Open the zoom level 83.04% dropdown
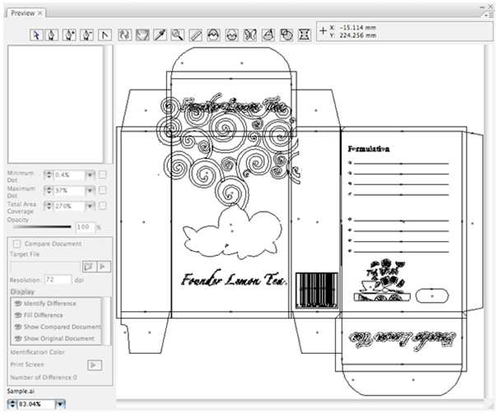Screen dimensions: 498x414 point(58,404)
